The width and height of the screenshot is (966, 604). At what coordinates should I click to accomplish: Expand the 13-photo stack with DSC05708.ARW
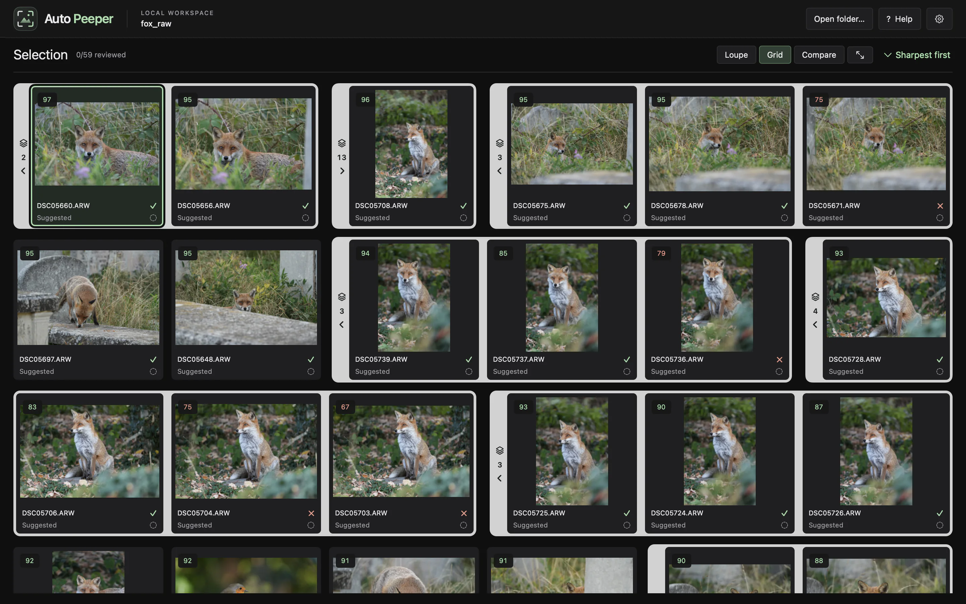(342, 171)
